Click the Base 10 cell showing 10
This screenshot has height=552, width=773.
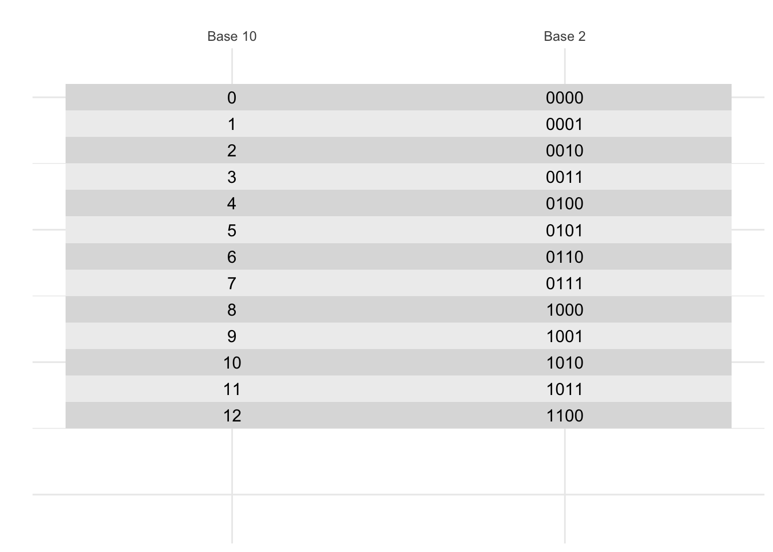coord(232,363)
